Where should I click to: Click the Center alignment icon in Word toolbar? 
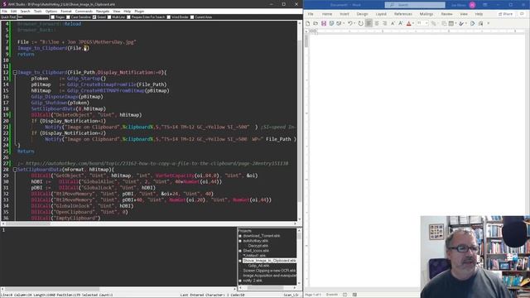377,23
